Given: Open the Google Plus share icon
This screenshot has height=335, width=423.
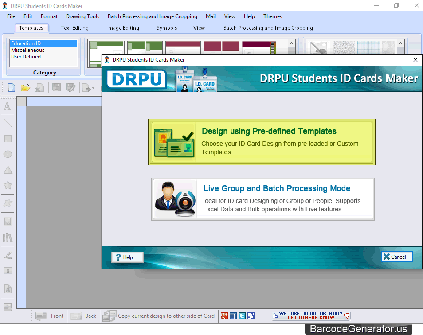Looking at the screenshot, I should coord(224,316).
